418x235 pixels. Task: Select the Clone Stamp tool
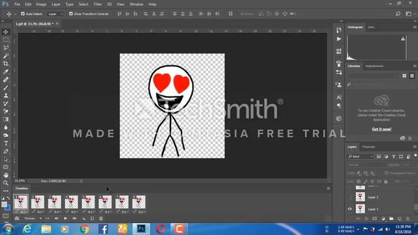point(6,96)
